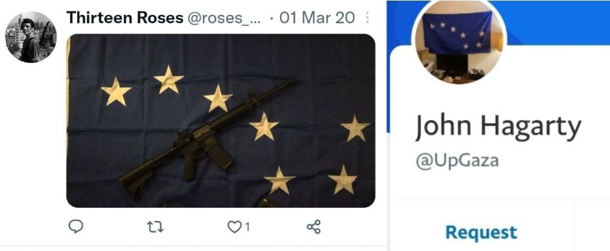Click the flag hanging in Hagarty's profile photo
Image resolution: width=610 pixels, height=251 pixels.
tap(457, 32)
